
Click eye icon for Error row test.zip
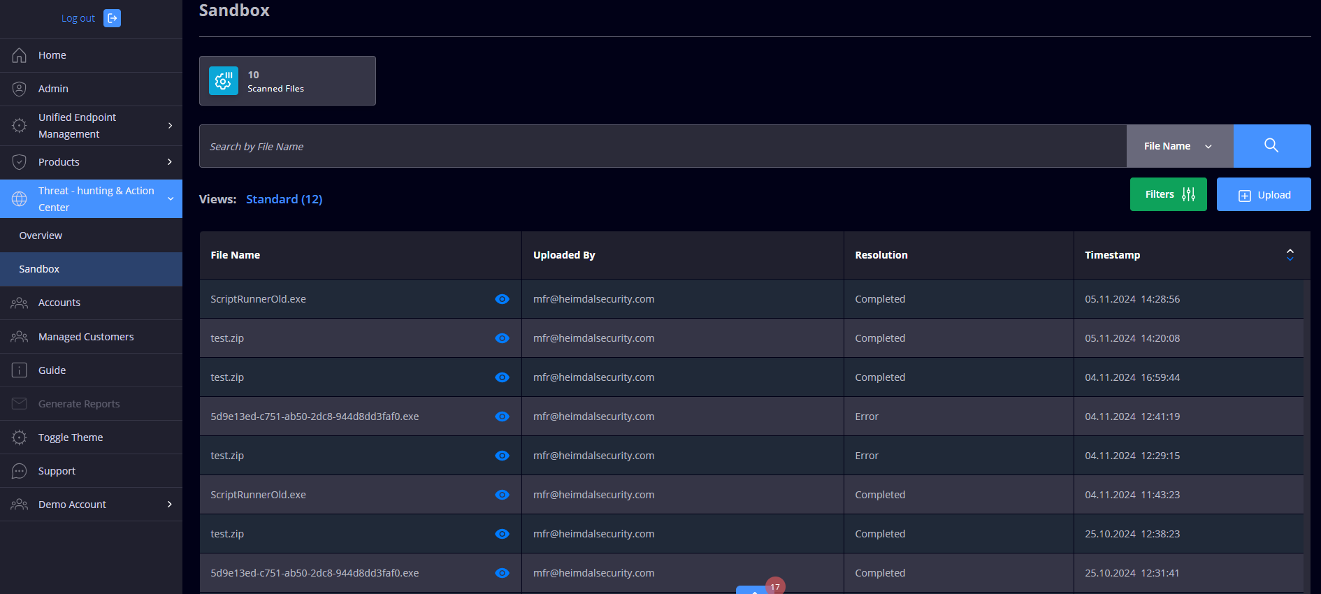(x=502, y=456)
